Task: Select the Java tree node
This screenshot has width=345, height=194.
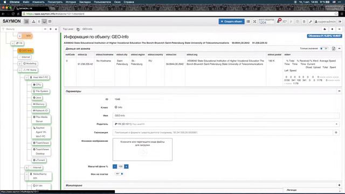Action: point(37,98)
